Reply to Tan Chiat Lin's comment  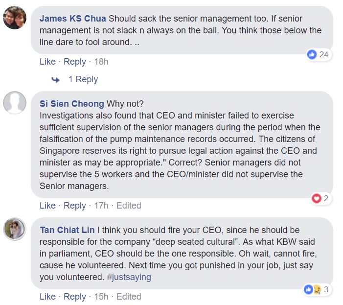75,297
